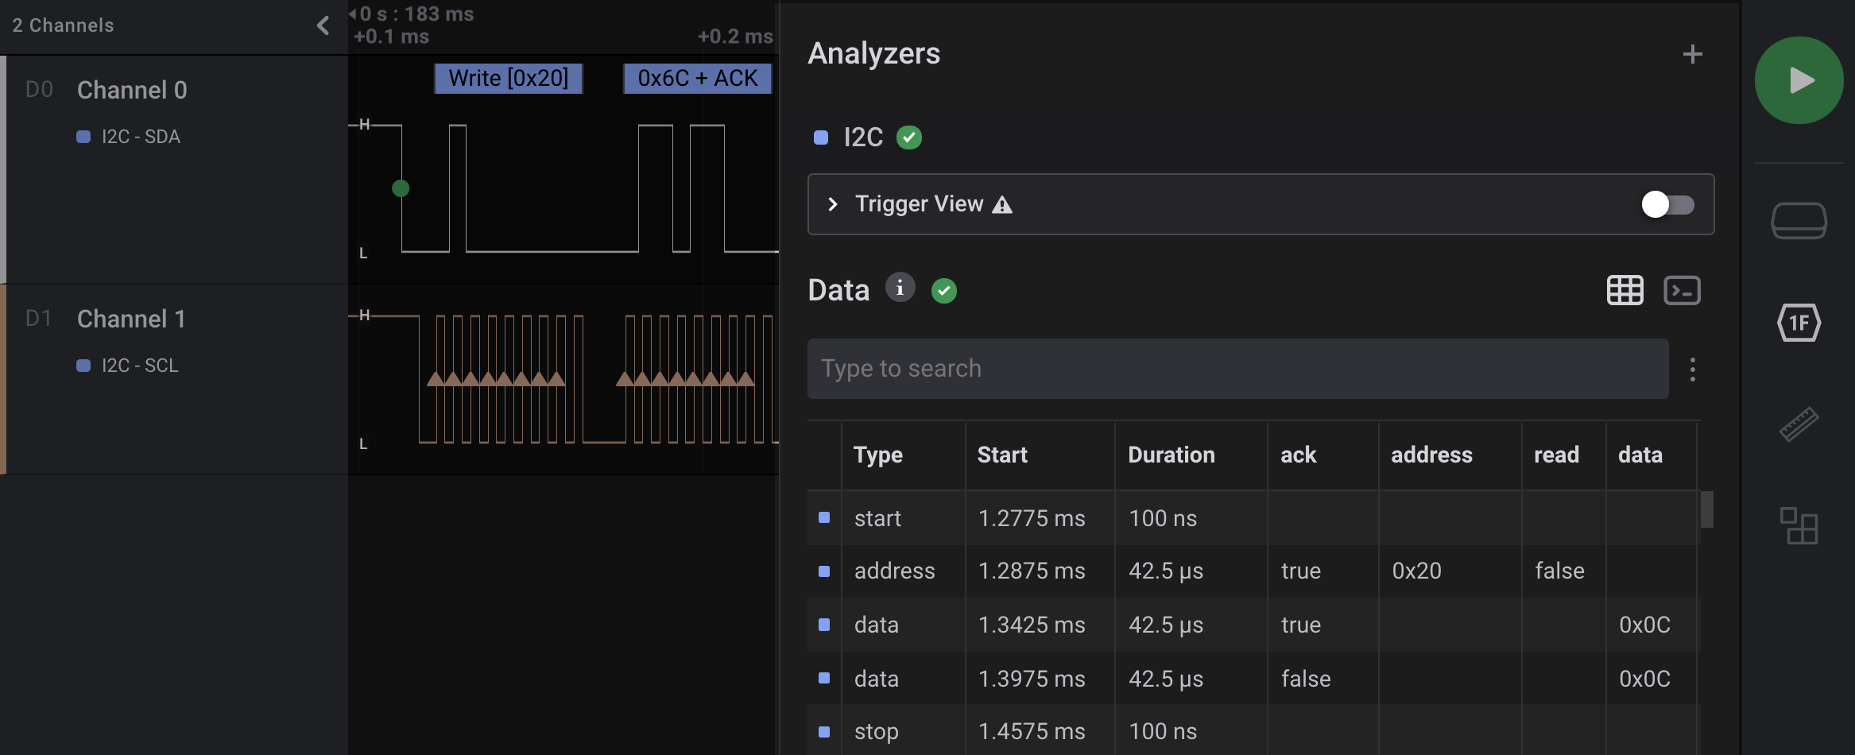
Task: Open the terminal view icon next to Data
Action: 1683,290
